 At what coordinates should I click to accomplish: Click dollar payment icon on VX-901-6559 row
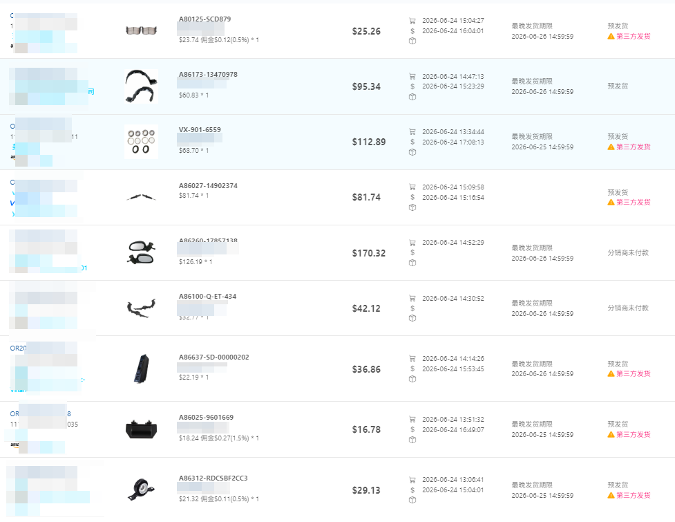coord(412,142)
